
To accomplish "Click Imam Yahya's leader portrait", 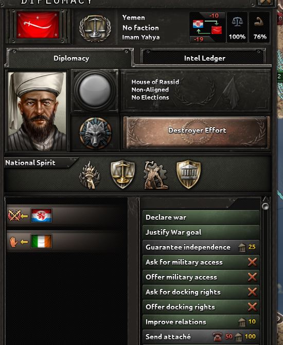I will pos(37,111).
